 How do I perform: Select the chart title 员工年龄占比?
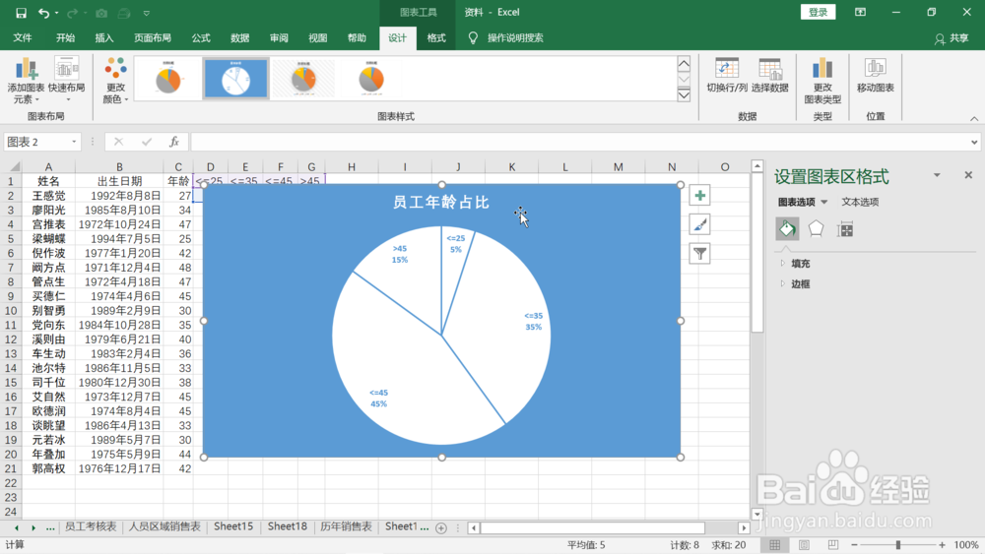click(x=441, y=202)
